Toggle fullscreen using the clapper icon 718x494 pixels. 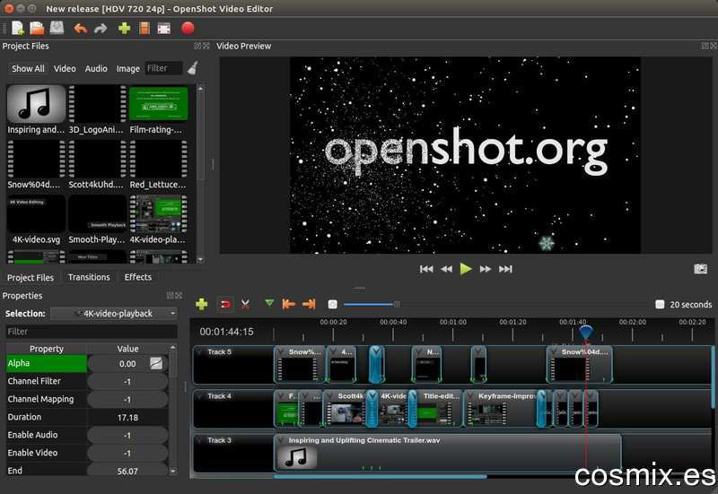pos(164,29)
